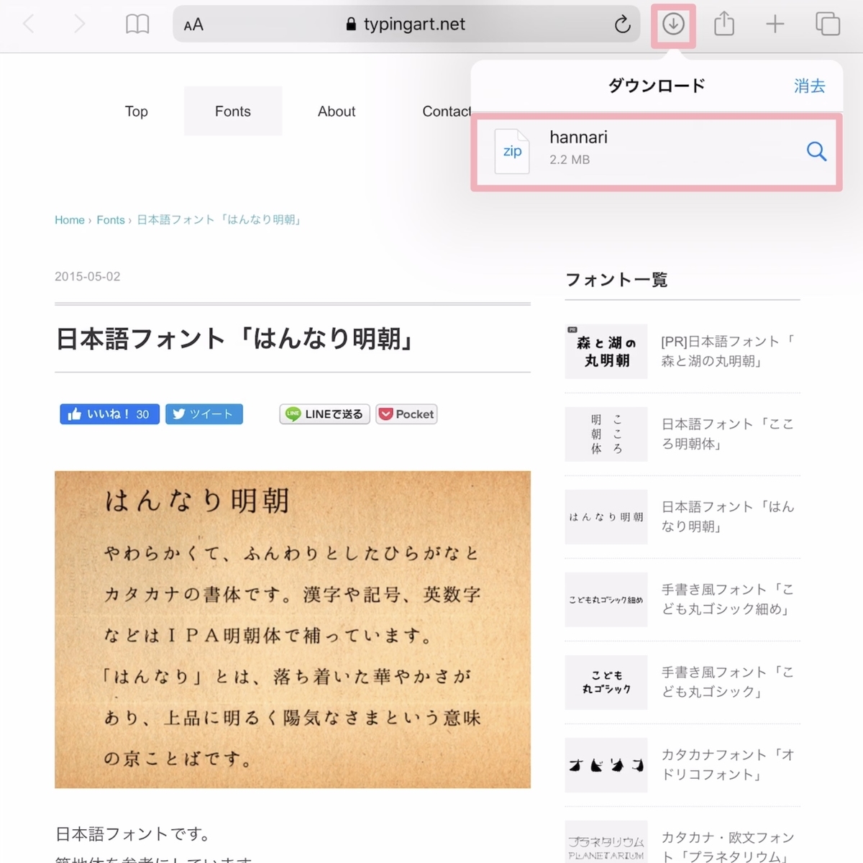Open the page display options with AA icon
This screenshot has width=863, height=863.
[x=191, y=24]
